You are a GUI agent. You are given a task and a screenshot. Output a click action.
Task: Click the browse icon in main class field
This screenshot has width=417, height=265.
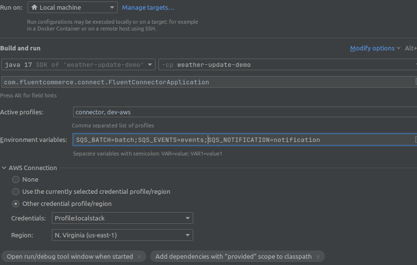tap(416, 82)
